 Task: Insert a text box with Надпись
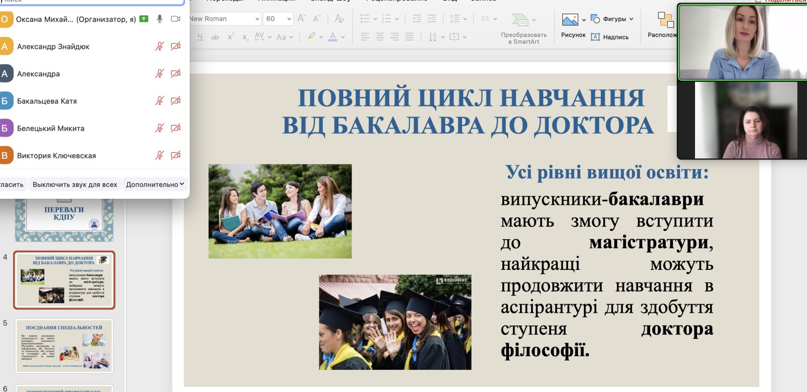(x=610, y=37)
